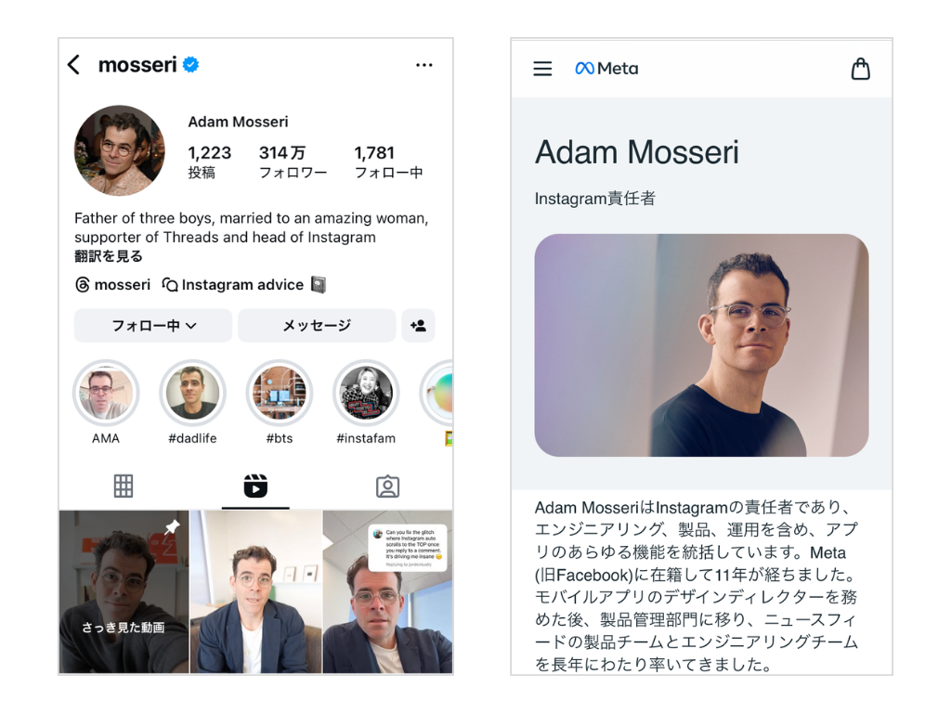Open the Meta hamburger menu
The image size is (951, 713).
(x=542, y=69)
